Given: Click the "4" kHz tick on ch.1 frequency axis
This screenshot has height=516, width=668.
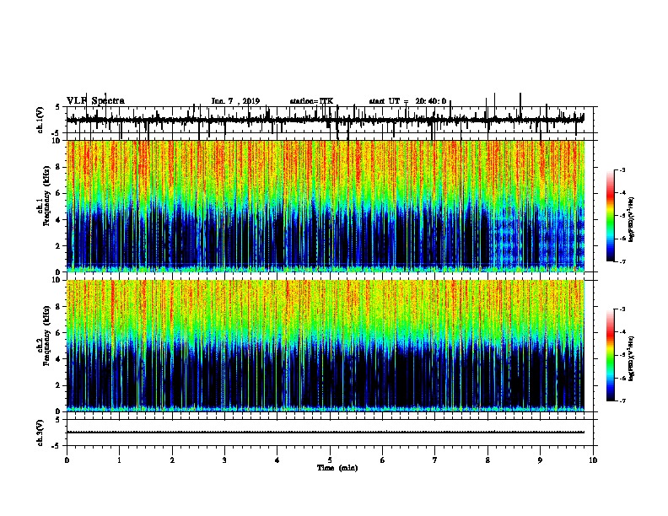Looking at the screenshot, I should coord(58,220).
